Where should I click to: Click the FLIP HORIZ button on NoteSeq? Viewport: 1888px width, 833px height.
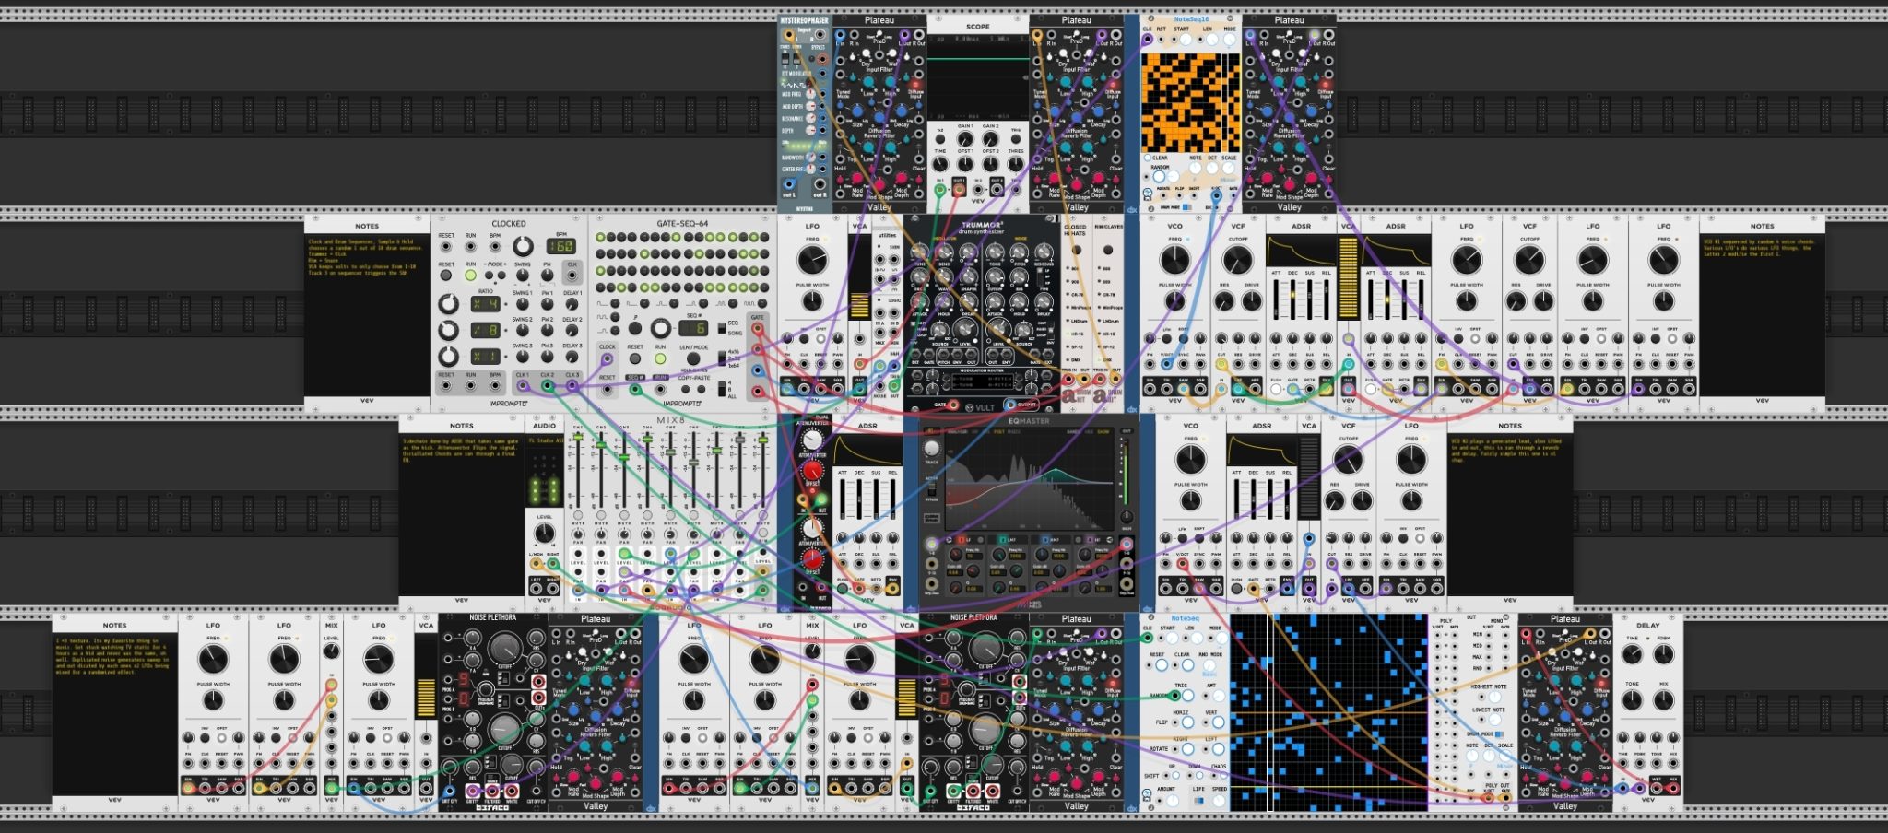(x=1187, y=722)
